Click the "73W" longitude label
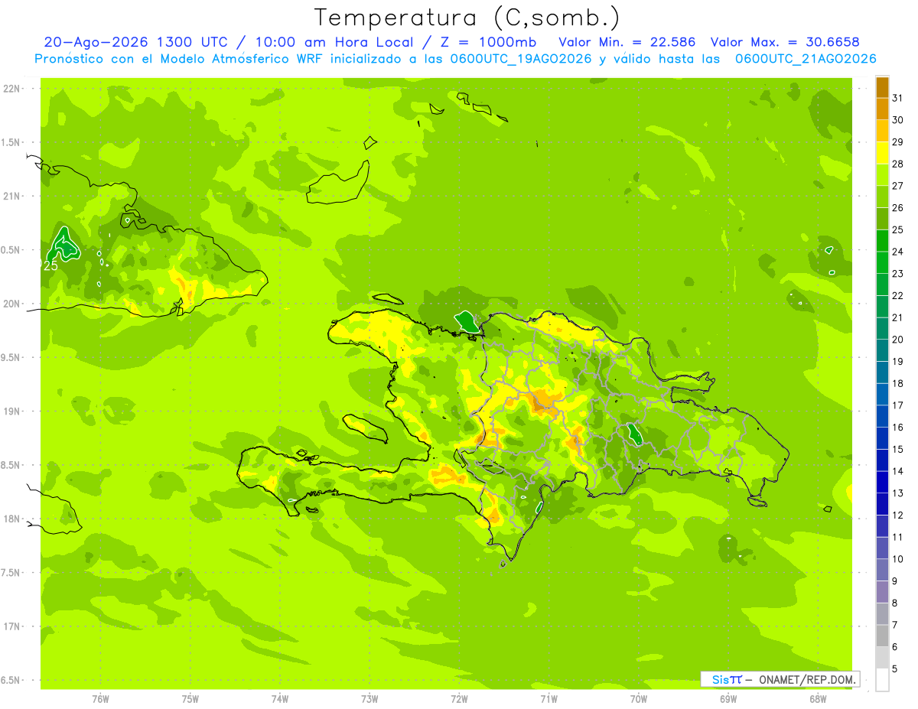The height and width of the screenshot is (709, 918). 369,699
